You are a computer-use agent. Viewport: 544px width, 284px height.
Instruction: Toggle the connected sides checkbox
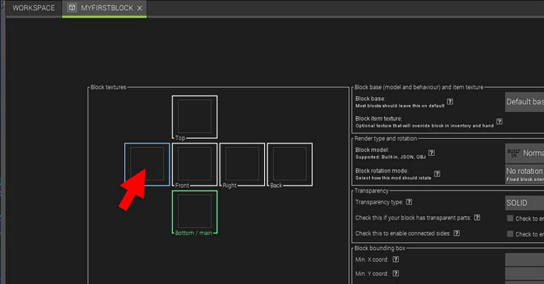pyautogui.click(x=510, y=234)
